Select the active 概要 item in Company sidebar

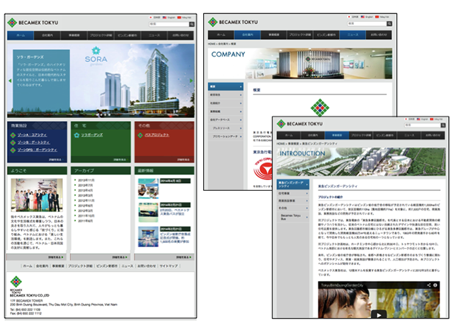(226, 86)
